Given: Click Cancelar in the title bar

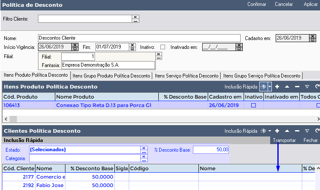Looking at the screenshot, I should (284, 4).
